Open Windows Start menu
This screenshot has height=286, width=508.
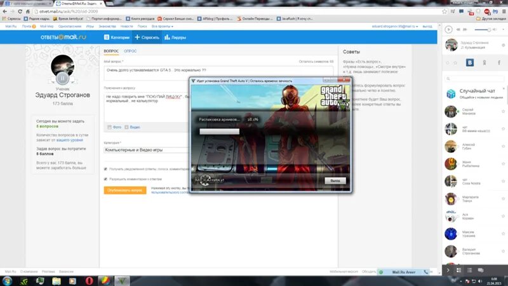click(7, 281)
